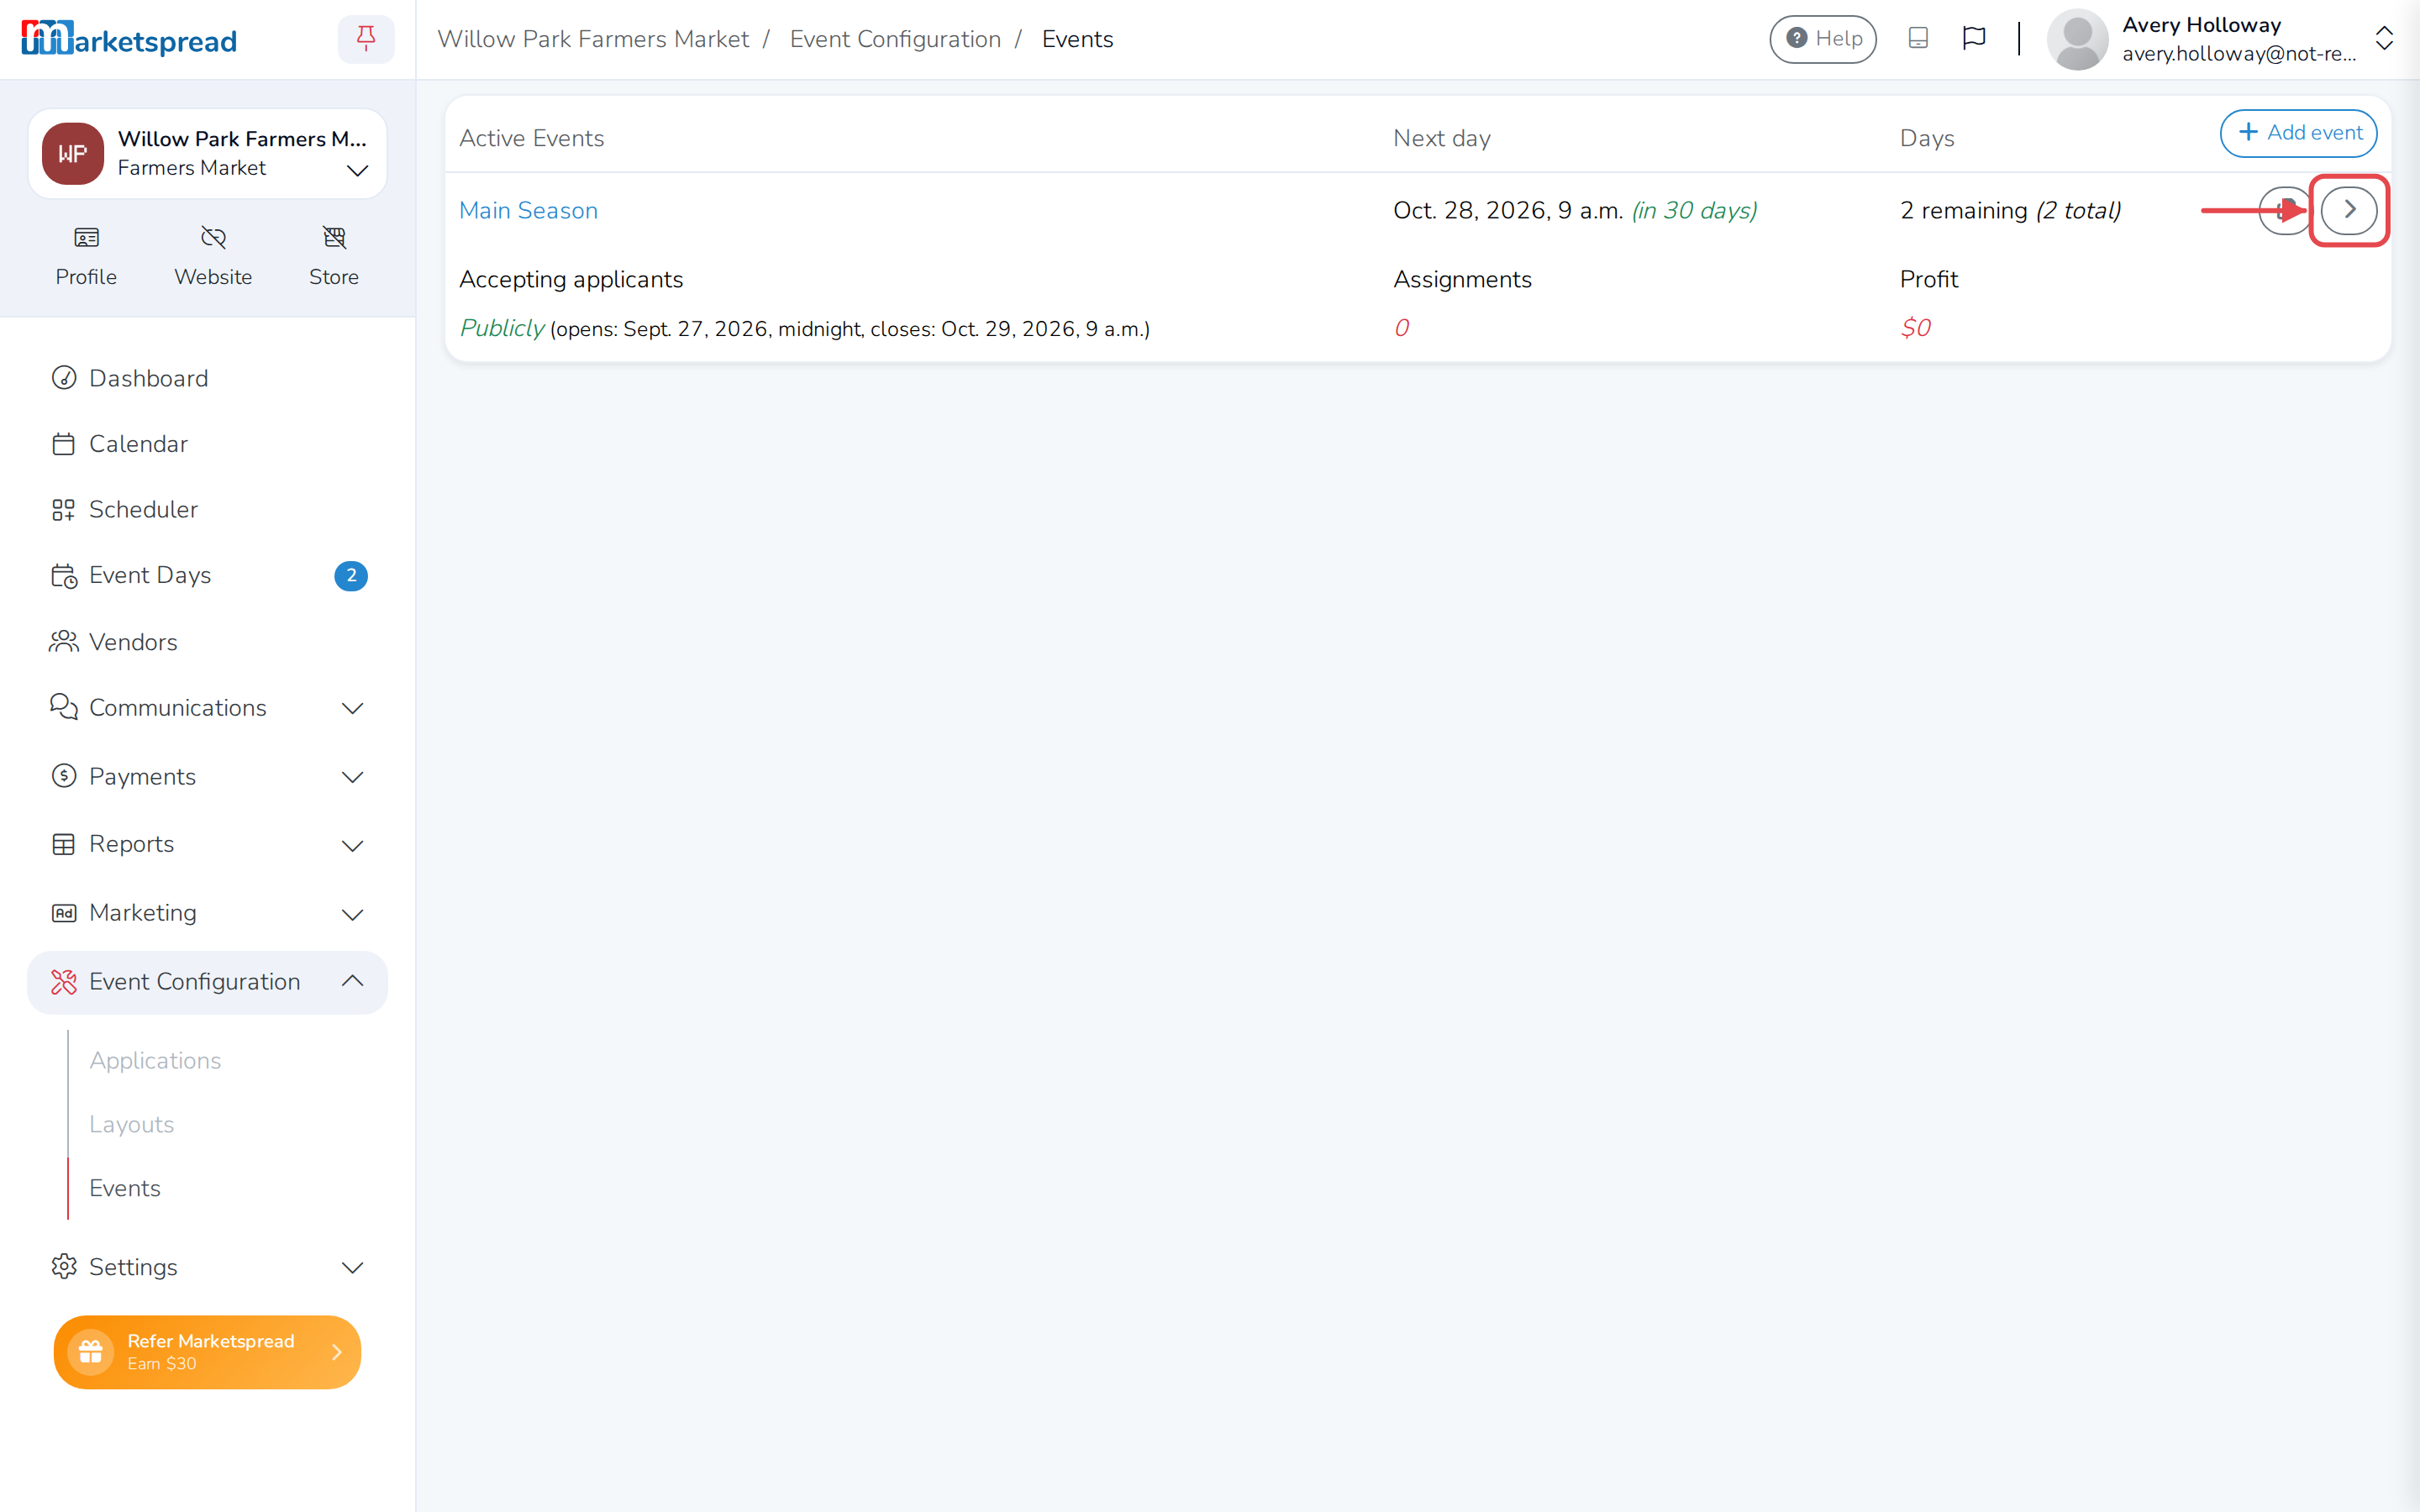Click the flag icon in top bar

1973,39
